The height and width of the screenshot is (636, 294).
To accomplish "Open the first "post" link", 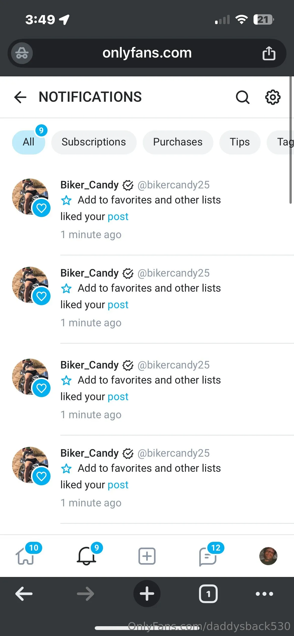I will [118, 217].
